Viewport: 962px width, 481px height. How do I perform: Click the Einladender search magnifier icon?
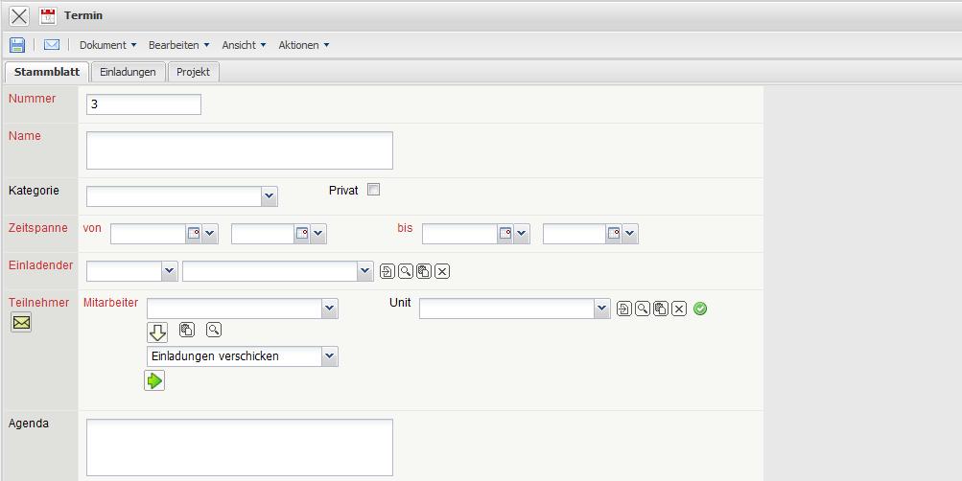406,271
